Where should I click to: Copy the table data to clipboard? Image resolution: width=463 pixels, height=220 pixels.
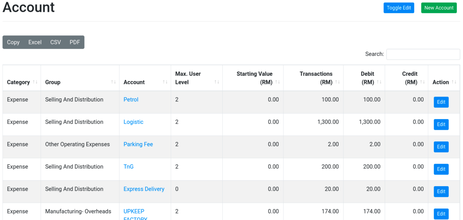click(x=13, y=42)
